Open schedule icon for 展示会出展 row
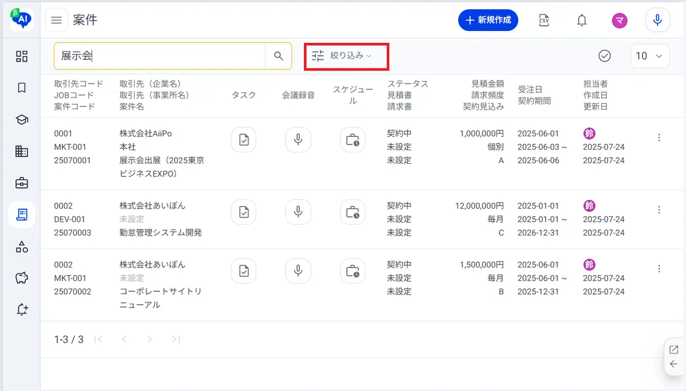Viewport: 686px width, 391px height. click(353, 140)
